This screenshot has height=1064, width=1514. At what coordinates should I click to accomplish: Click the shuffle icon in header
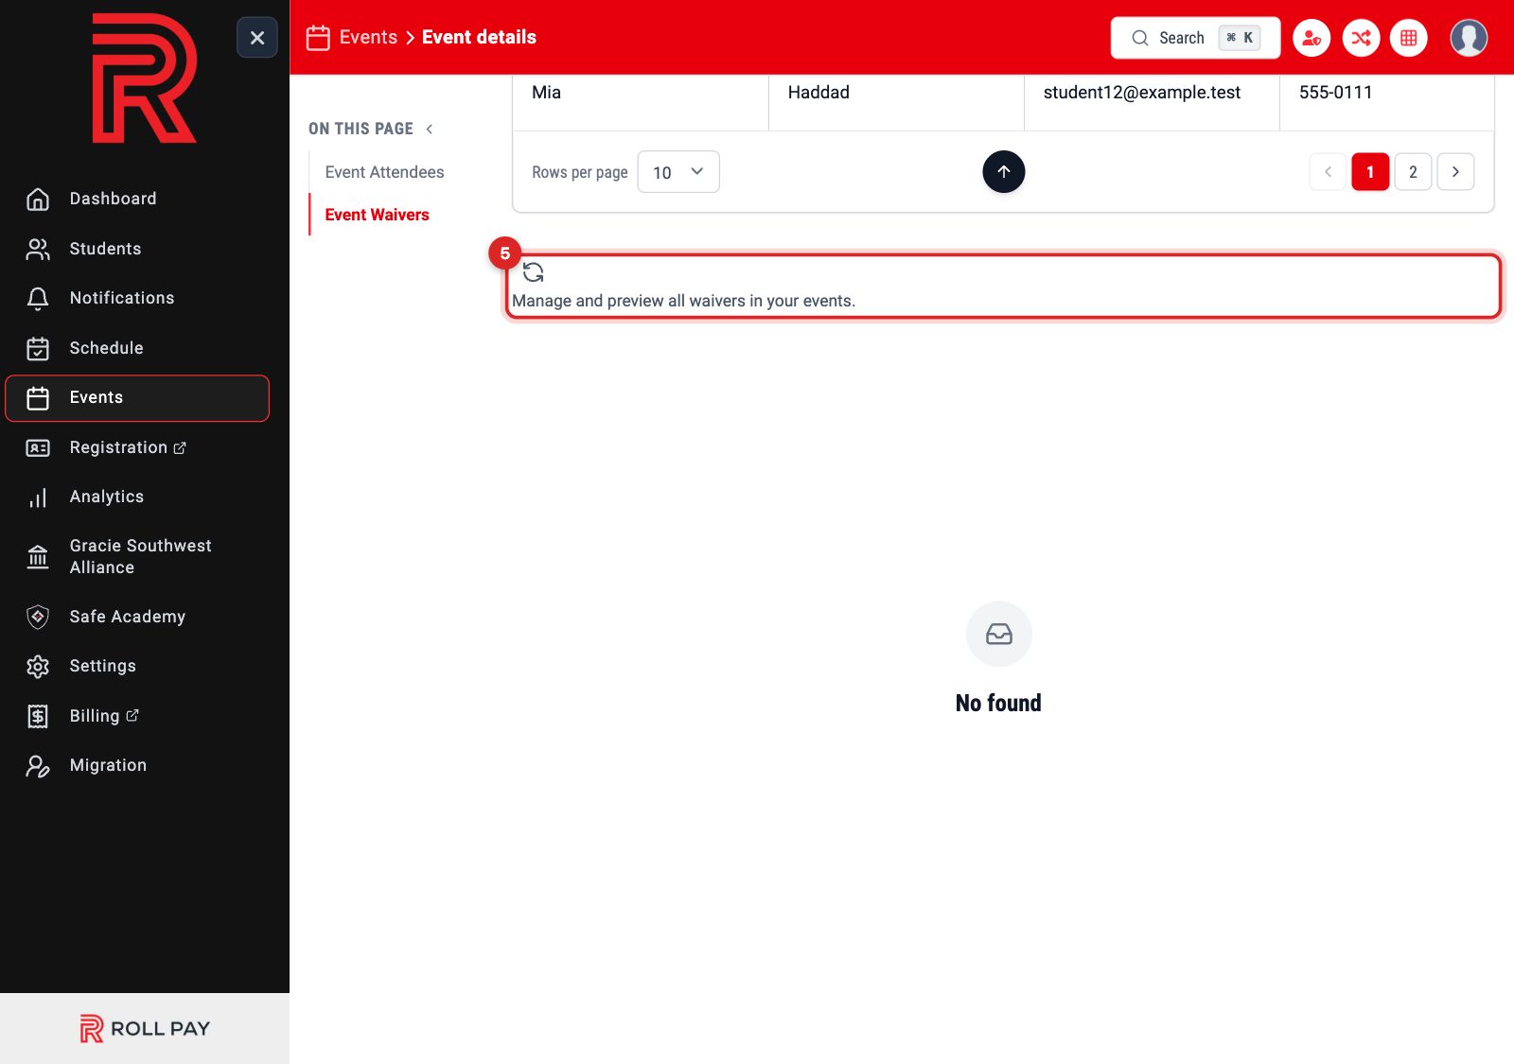pos(1361,38)
